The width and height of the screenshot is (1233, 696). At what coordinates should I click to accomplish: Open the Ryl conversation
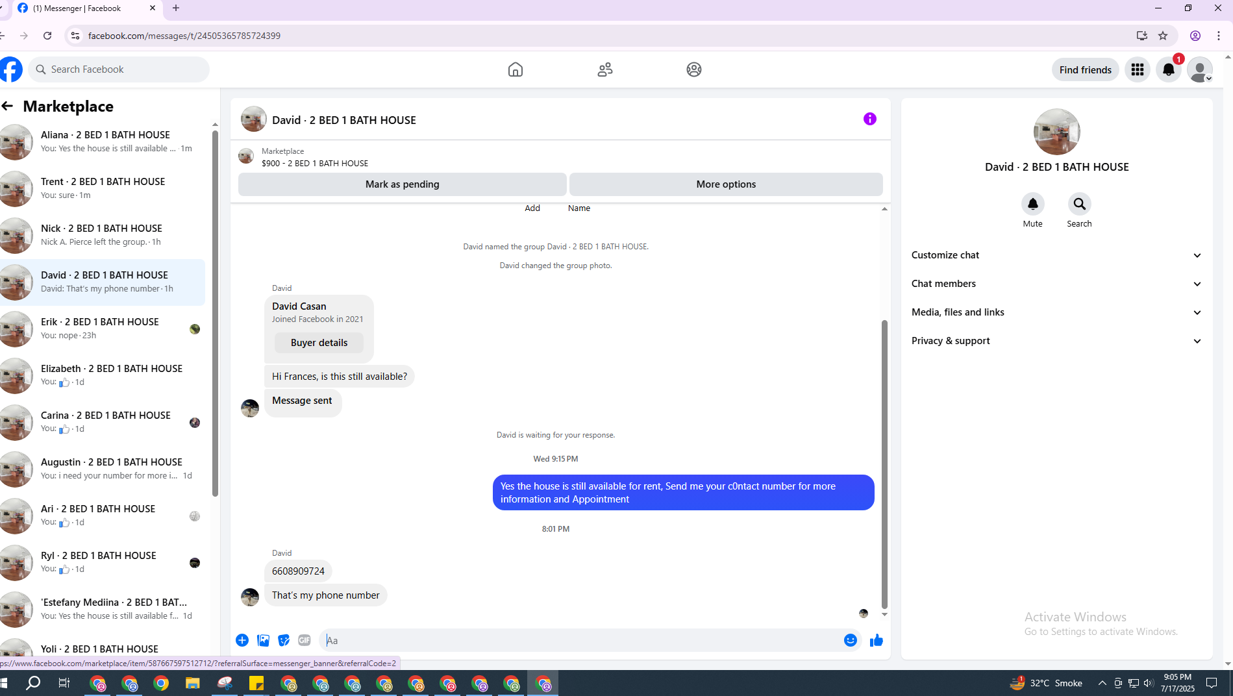tap(104, 562)
